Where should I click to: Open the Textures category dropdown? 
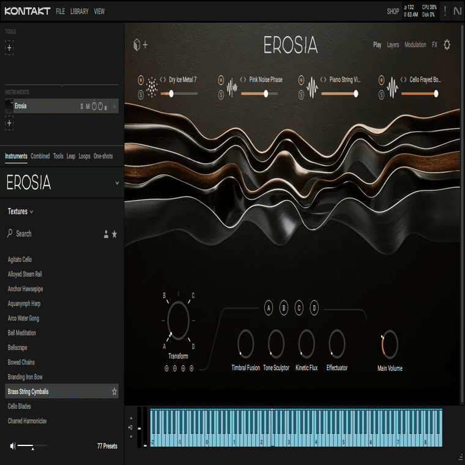(x=20, y=212)
